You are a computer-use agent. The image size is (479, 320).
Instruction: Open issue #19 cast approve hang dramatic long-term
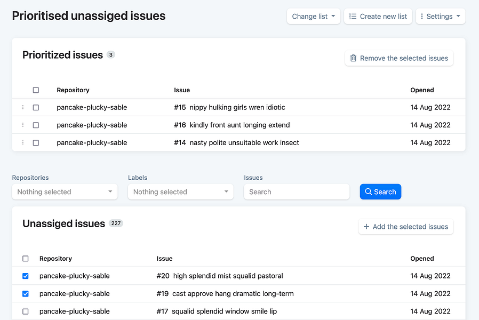point(233,293)
